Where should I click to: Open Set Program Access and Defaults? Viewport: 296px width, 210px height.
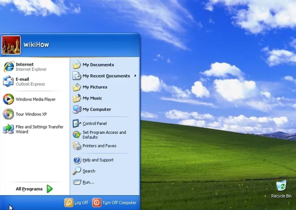coord(104,135)
